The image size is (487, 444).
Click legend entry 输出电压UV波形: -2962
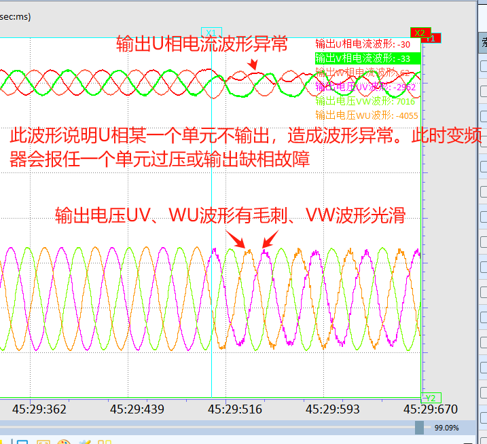(x=365, y=87)
